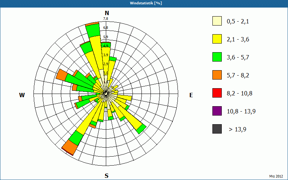Click the dark gray > 13,9 legend swatch
The width and height of the screenshot is (288, 180).
point(217,129)
